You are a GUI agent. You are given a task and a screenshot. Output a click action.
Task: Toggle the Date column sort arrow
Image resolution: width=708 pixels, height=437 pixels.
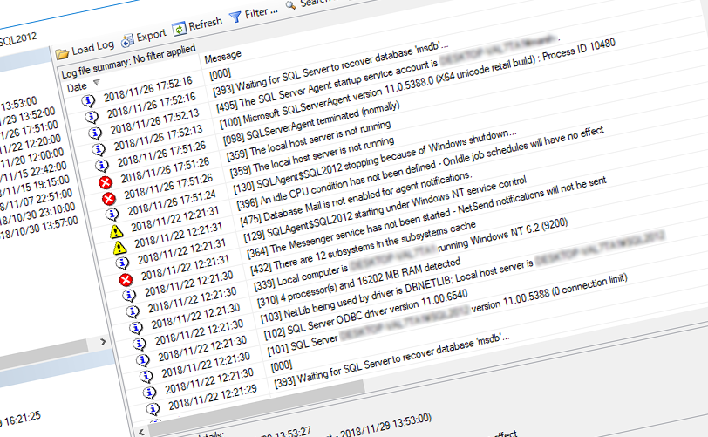(96, 83)
